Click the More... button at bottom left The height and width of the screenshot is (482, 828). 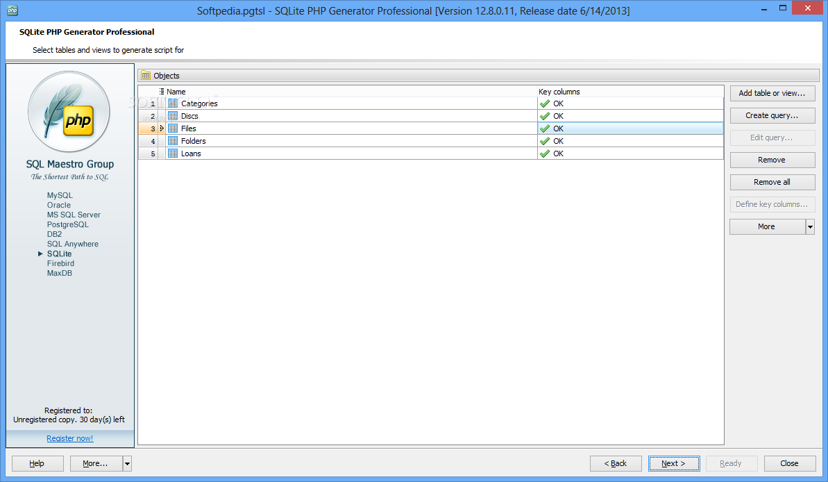(96, 463)
